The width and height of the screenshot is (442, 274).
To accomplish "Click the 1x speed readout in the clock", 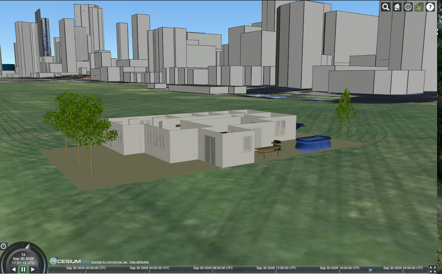I will [x=23, y=255].
